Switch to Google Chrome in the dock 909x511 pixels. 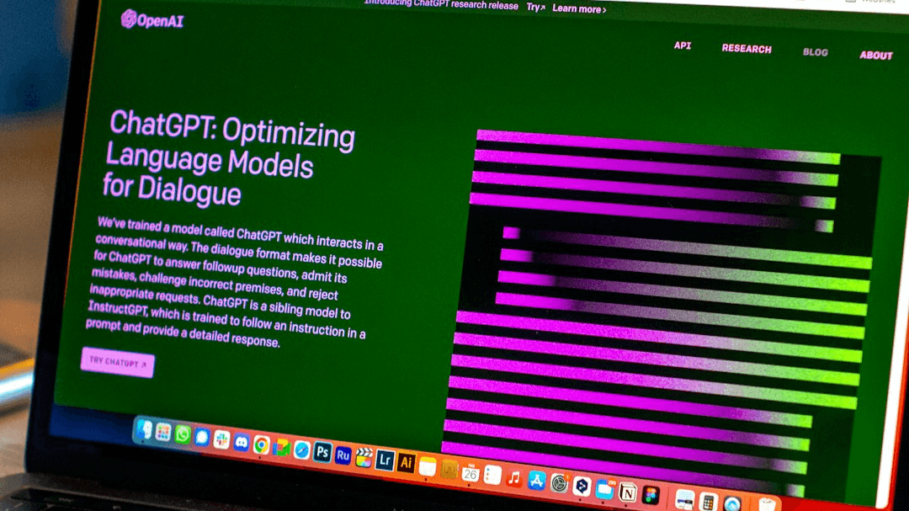pos(262,444)
